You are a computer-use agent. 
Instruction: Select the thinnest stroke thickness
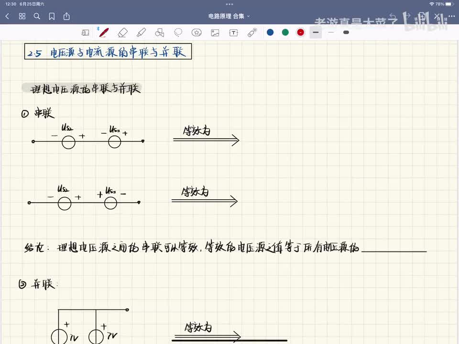[x=331, y=32]
